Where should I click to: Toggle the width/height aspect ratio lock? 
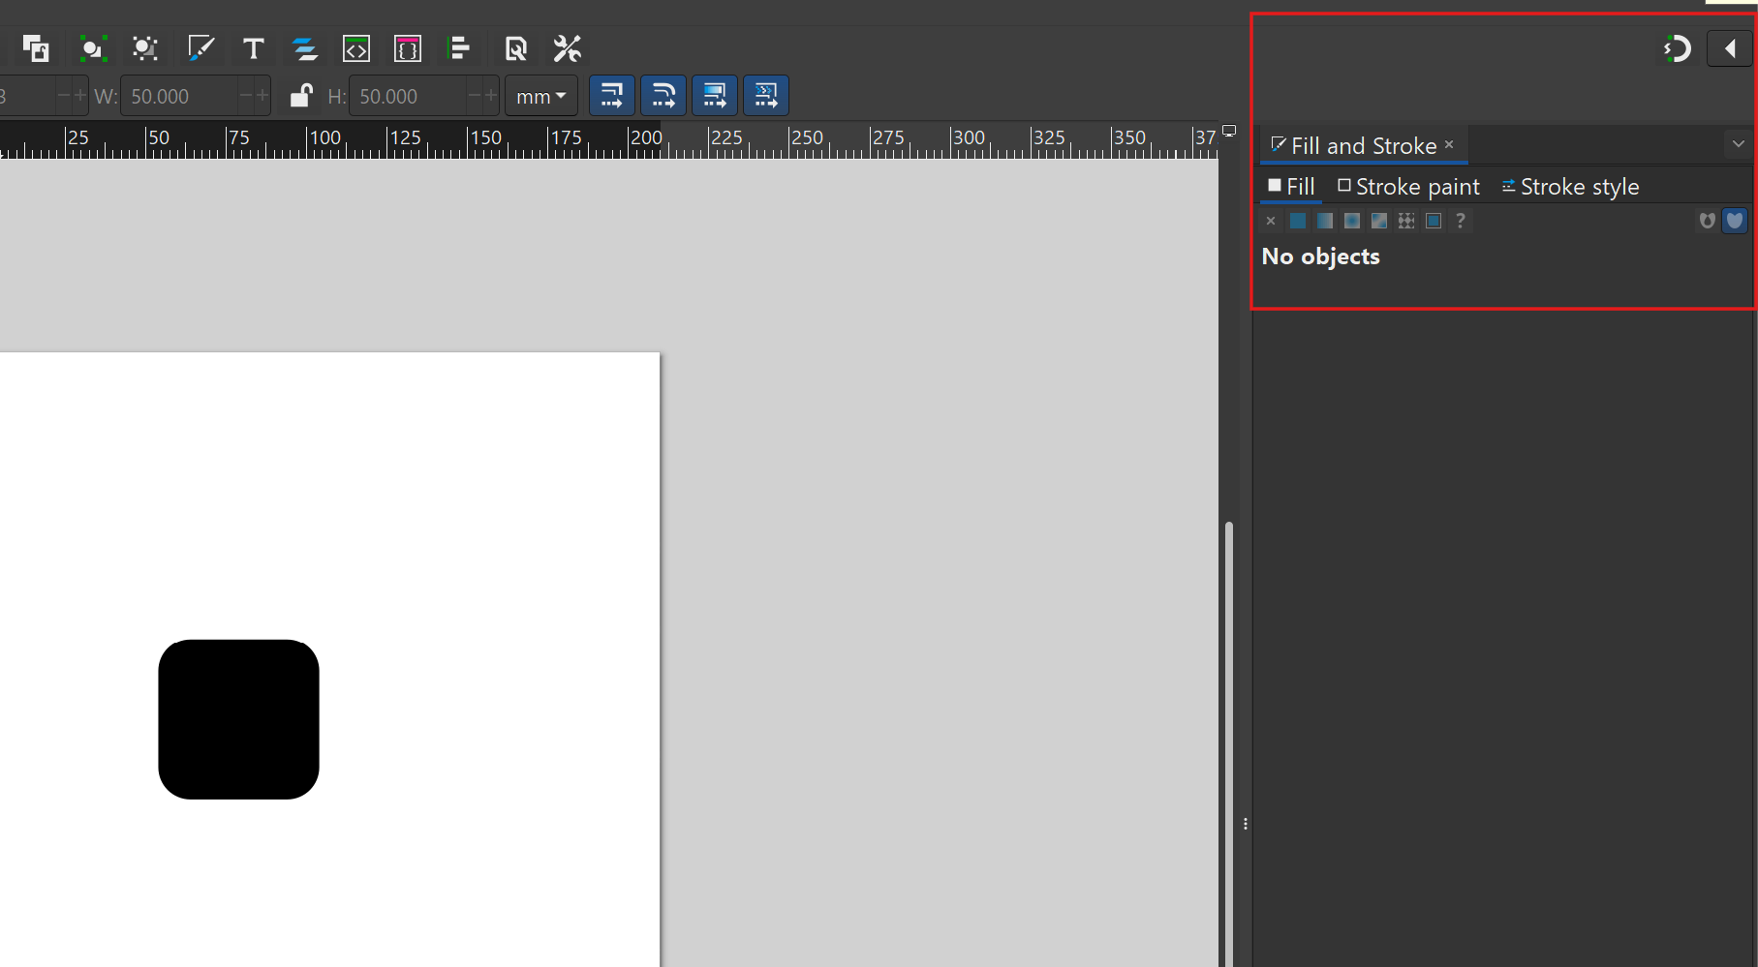[300, 96]
